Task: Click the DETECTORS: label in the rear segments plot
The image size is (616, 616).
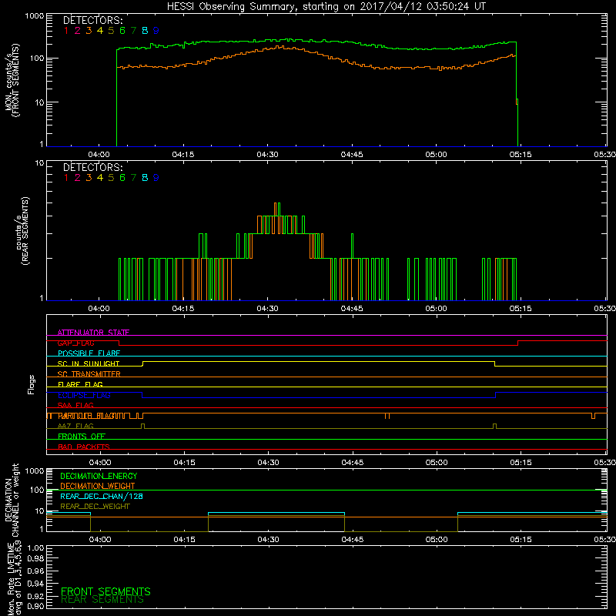Action: 93,167
